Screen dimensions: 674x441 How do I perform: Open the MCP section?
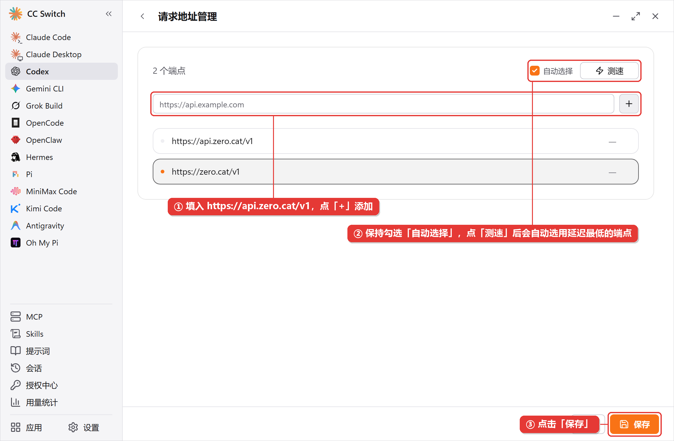62,317
